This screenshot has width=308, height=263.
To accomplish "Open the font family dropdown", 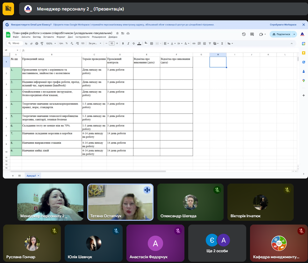I will point(95,44).
